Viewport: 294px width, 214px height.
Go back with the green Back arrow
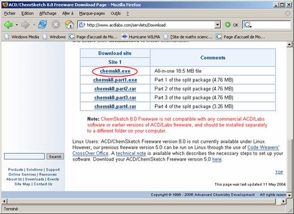coord(9,24)
